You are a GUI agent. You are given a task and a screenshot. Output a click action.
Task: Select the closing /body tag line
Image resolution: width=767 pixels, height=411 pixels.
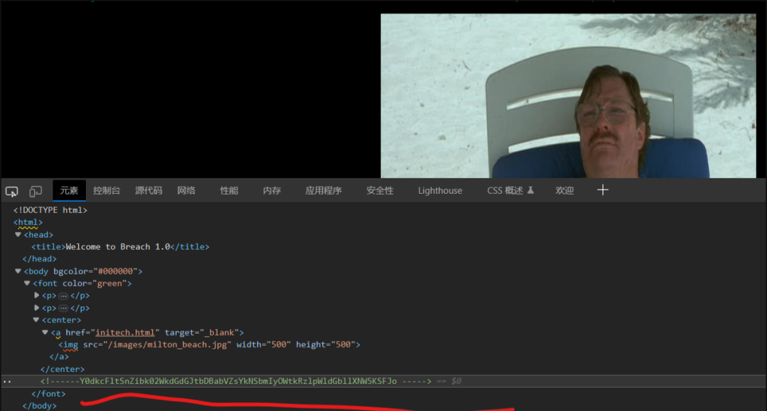point(40,405)
